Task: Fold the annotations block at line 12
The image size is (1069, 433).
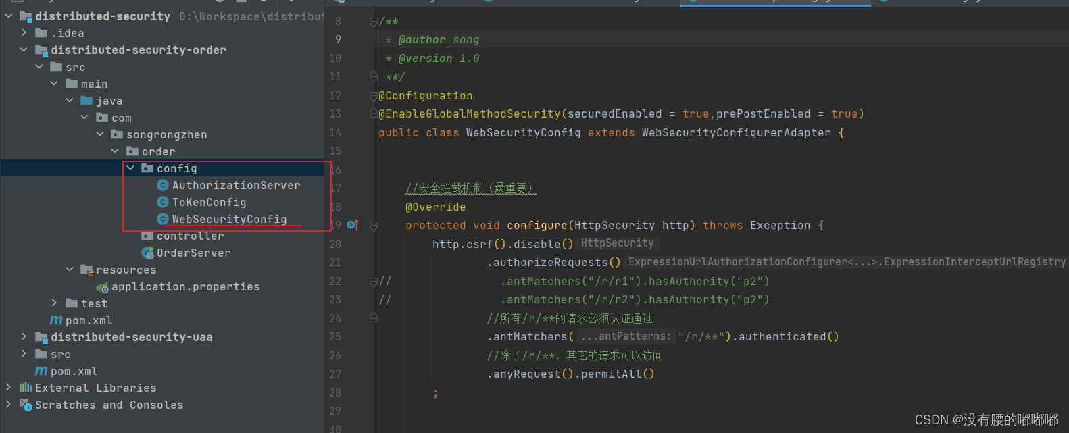Action: click(x=374, y=95)
